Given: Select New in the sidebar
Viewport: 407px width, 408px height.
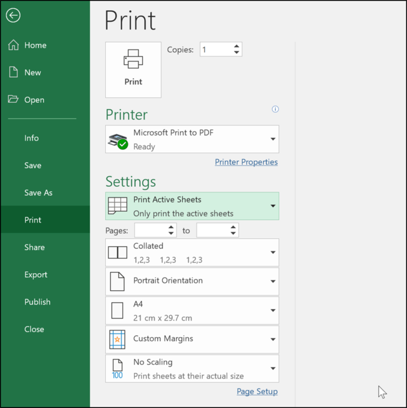Looking at the screenshot, I should point(33,72).
